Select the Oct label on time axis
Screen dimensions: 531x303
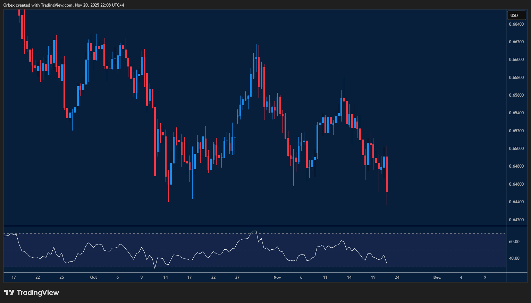click(93, 277)
